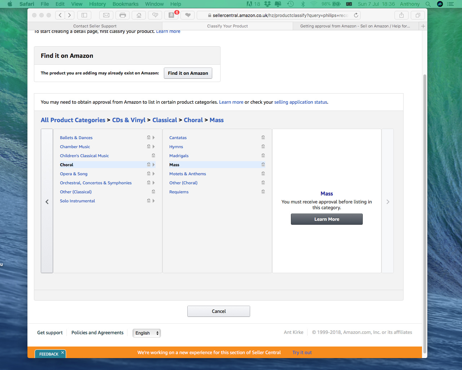Click the Print icon in Safari toolbar
The width and height of the screenshot is (462, 370).
[122, 15]
